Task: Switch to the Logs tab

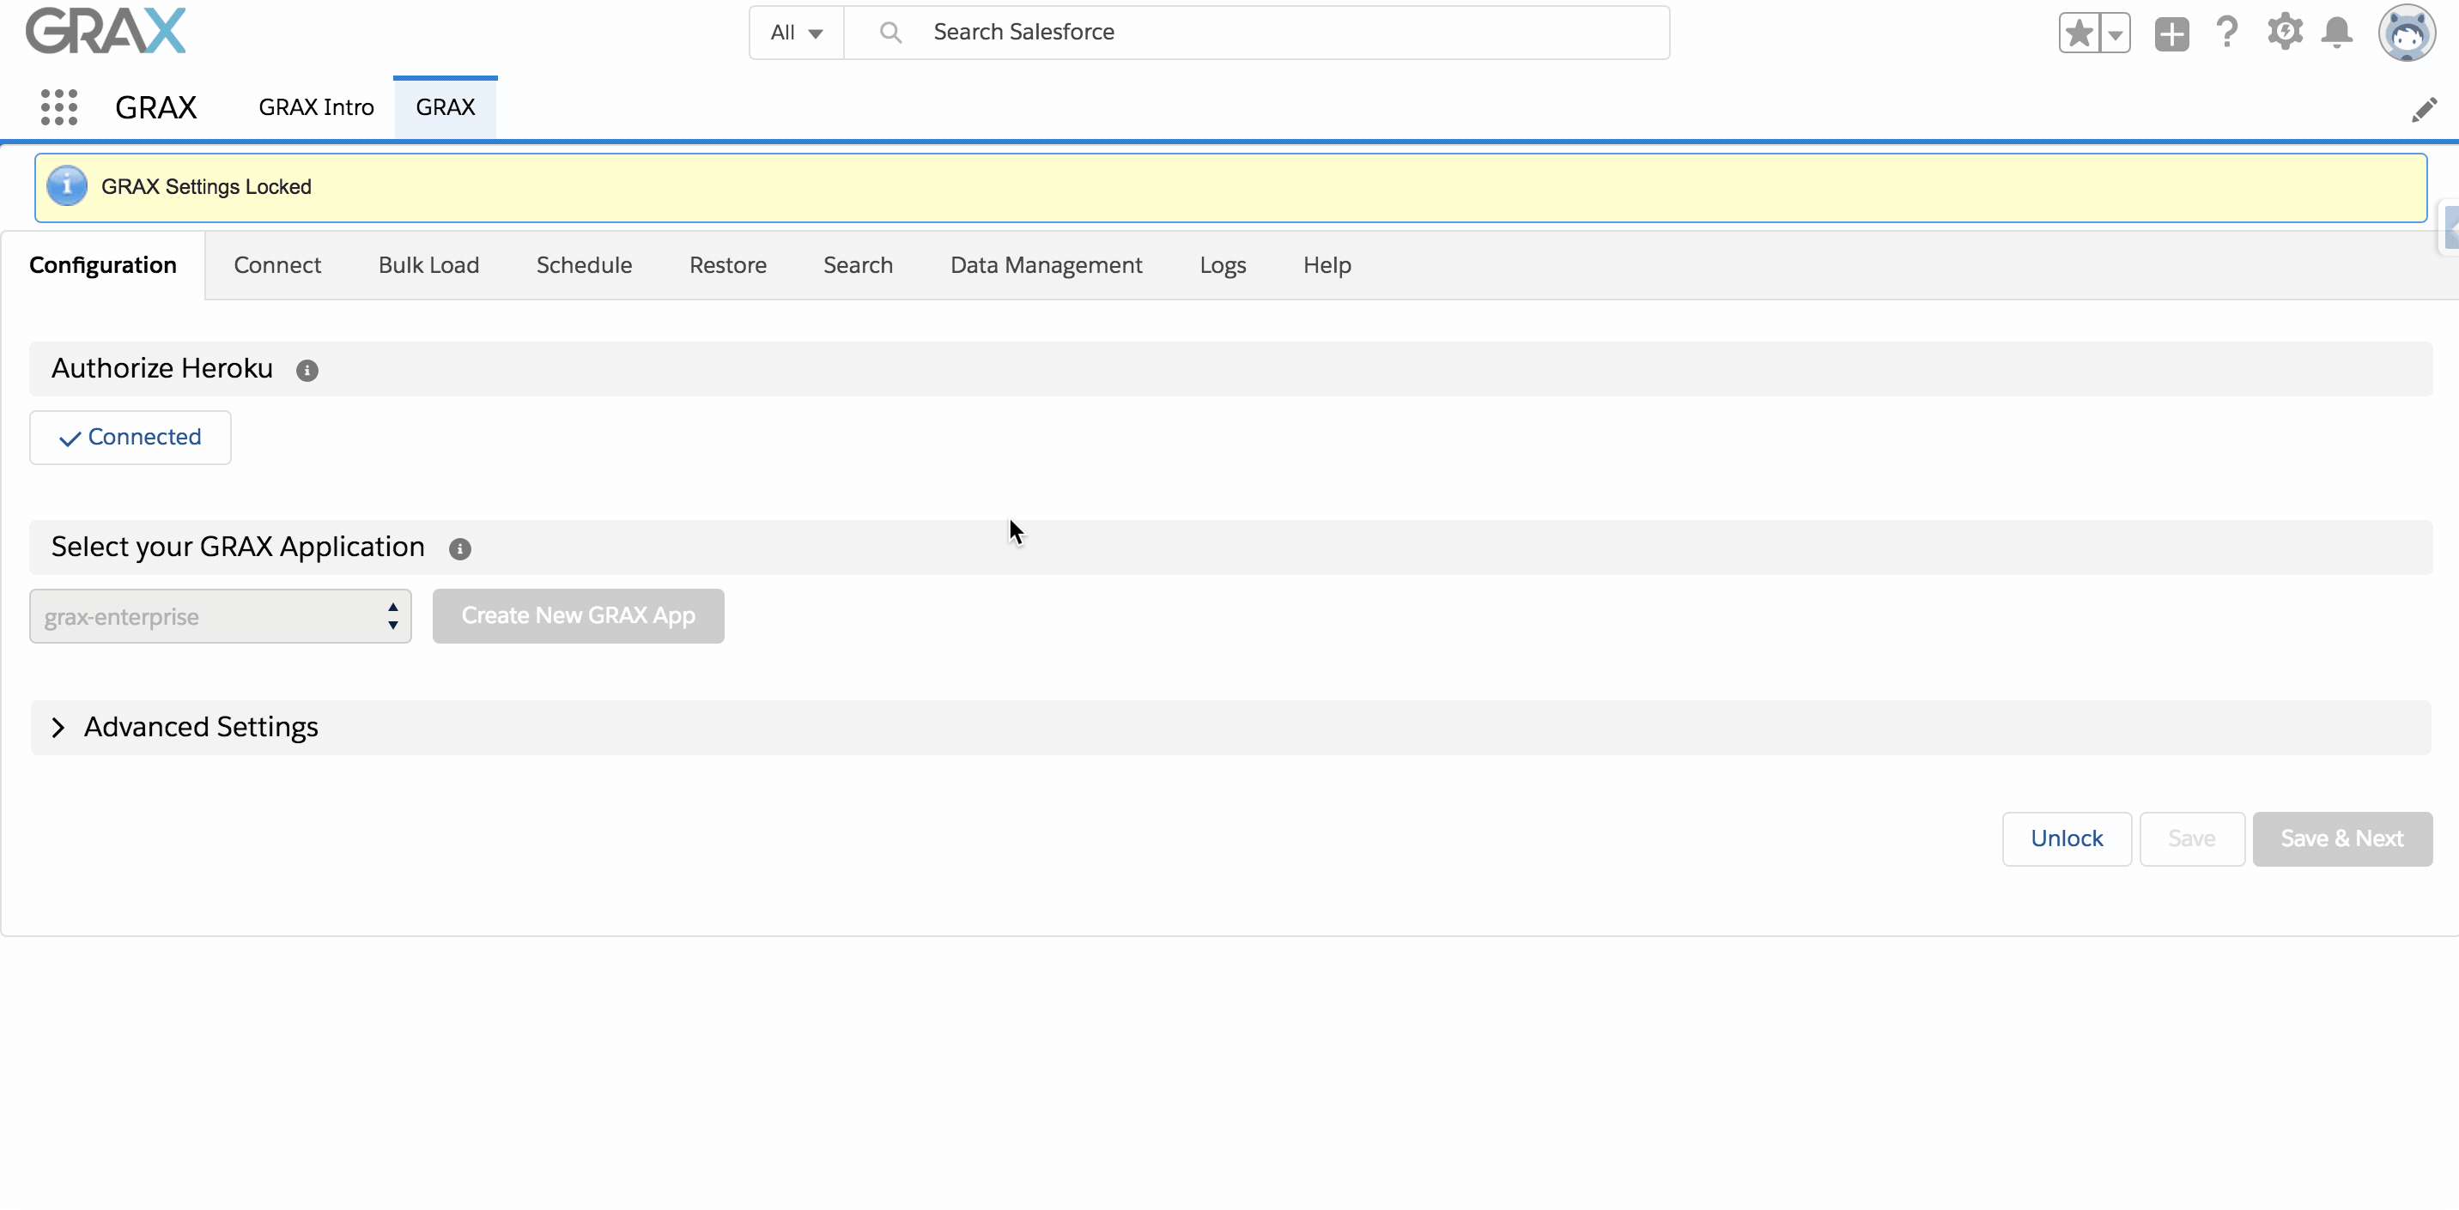Action: coord(1223,265)
